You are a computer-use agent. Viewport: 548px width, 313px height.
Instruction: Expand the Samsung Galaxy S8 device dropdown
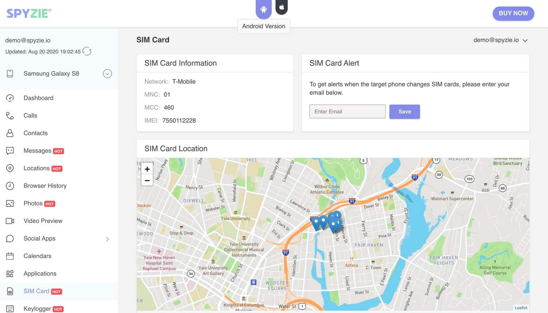coord(107,74)
